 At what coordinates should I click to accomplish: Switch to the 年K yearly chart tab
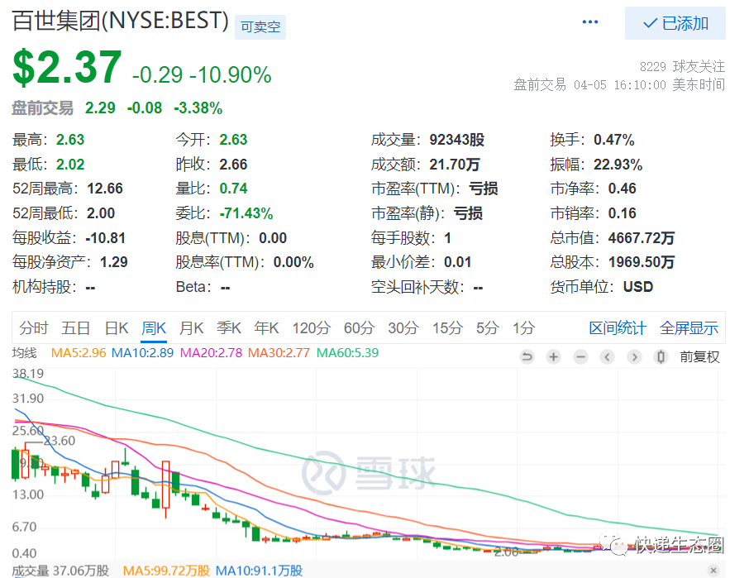pyautogui.click(x=267, y=328)
